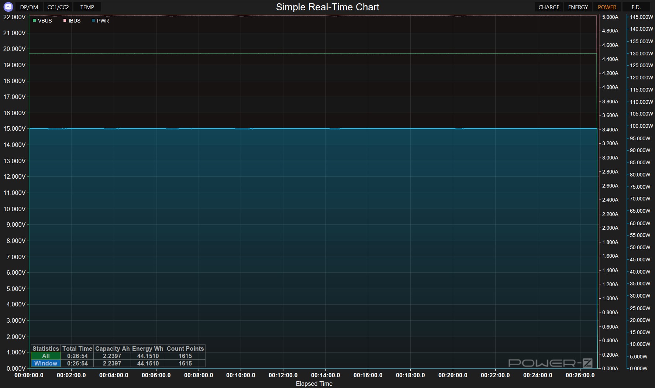Toggle the IBUS series legend label
The width and height of the screenshot is (655, 388).
75,21
